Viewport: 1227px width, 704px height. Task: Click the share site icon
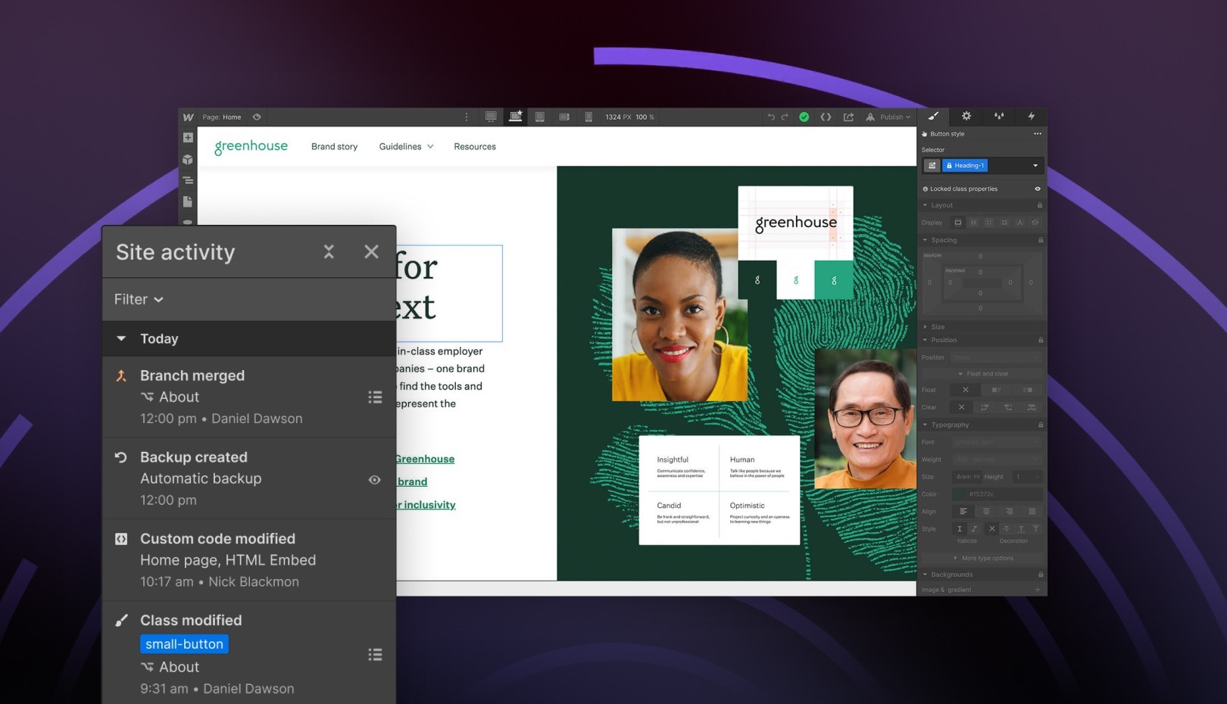coord(848,117)
